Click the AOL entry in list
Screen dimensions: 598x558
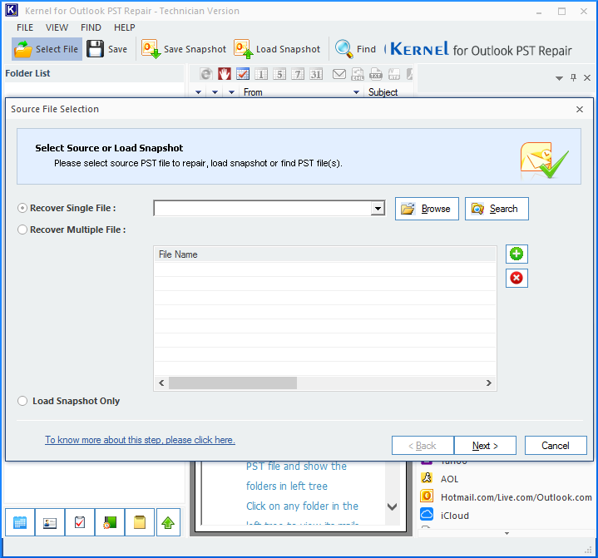tap(449, 479)
